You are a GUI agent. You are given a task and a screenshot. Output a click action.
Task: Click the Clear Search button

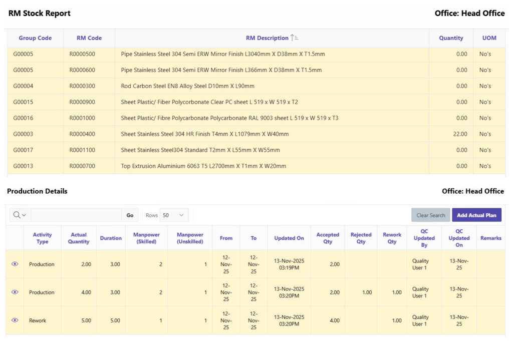pos(430,215)
